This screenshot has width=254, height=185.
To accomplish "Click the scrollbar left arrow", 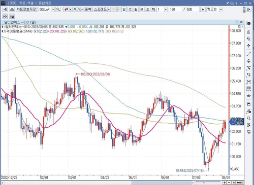I will click(3, 182).
